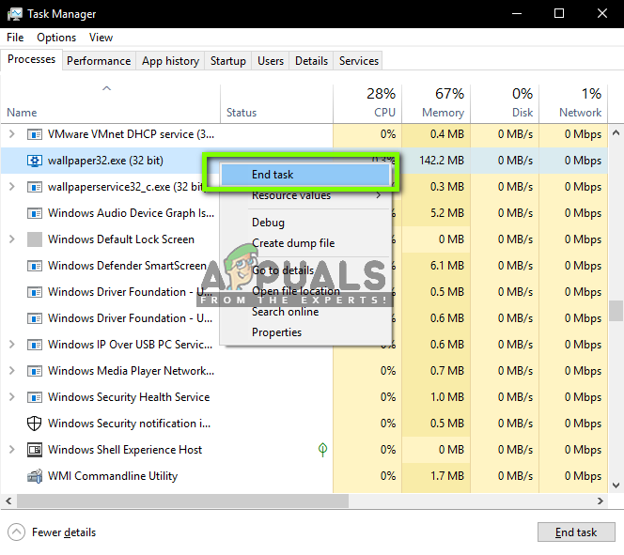Expand Windows Default Lock Screen group
Viewport: 624px width, 555px height.
click(x=12, y=239)
